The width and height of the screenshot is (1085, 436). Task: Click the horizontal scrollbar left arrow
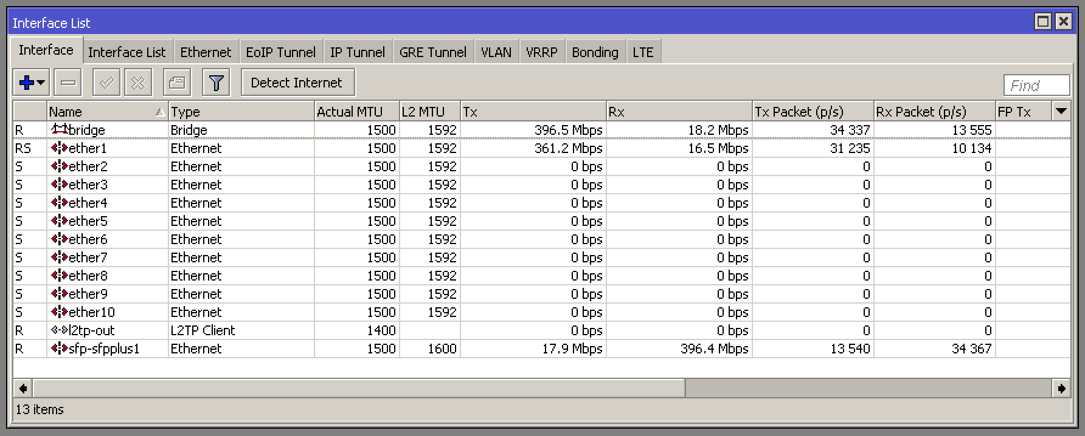click(x=23, y=388)
